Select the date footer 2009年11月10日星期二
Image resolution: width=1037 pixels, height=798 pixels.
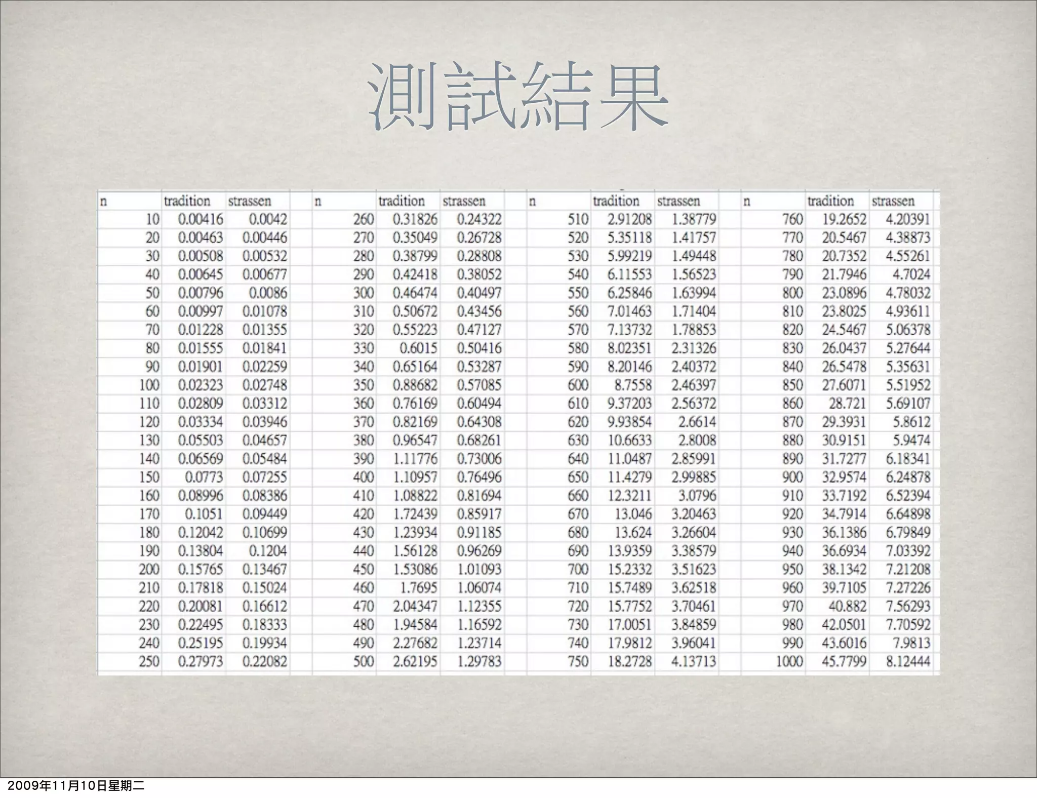tap(76, 786)
